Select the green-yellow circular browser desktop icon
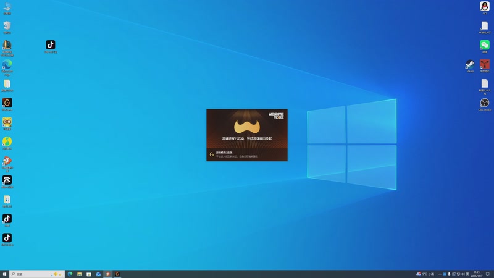 pos(7,142)
